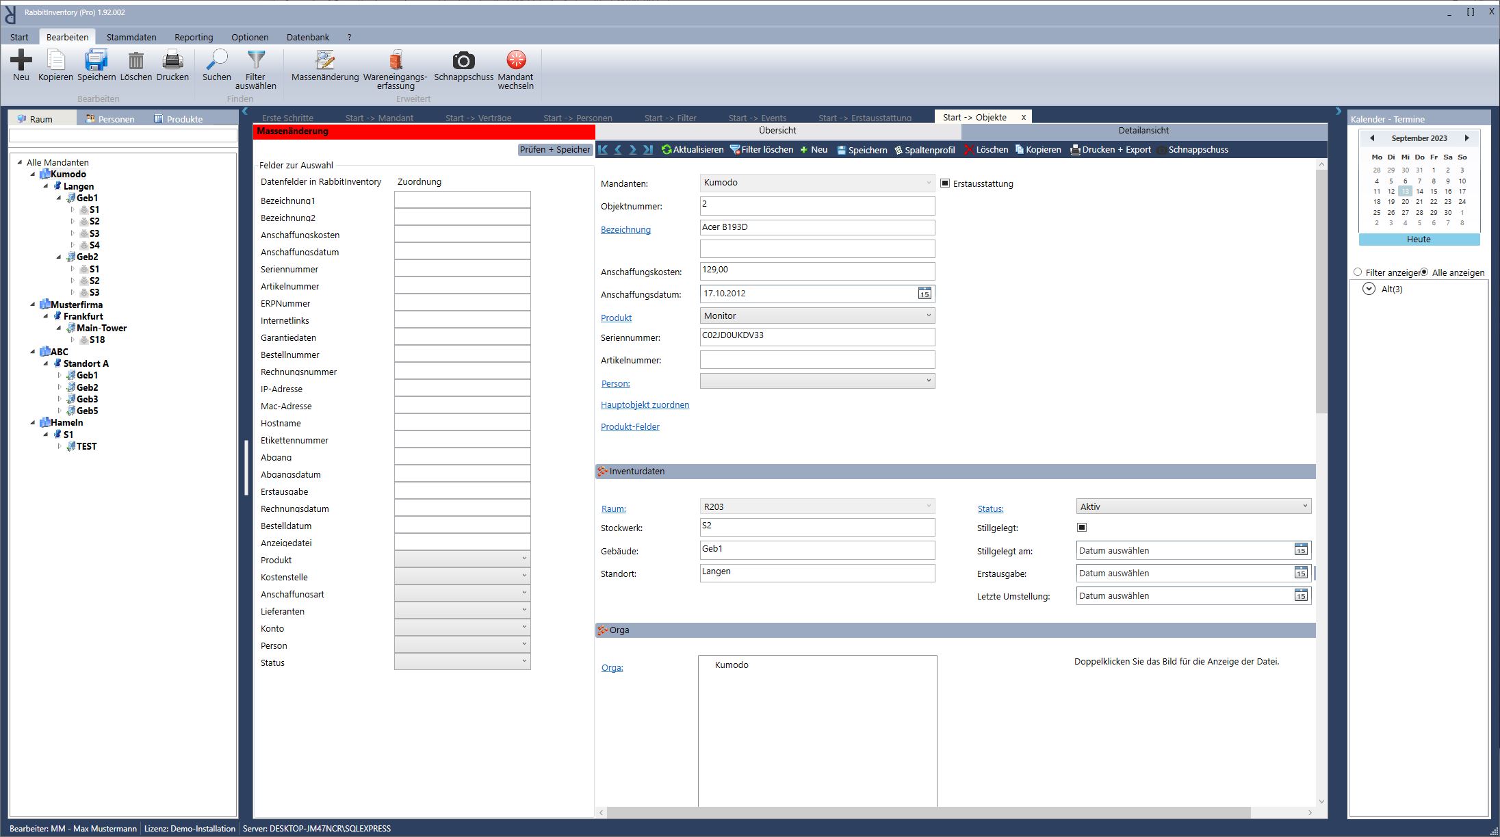Screen dimensions: 1500x837
Task: Open the Wareneingangserfassung tool
Action: (x=396, y=62)
